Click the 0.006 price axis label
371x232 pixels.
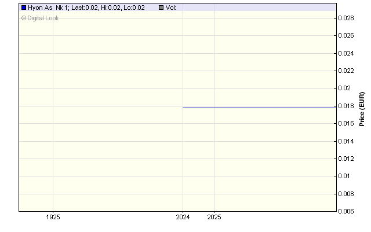tap(346, 211)
